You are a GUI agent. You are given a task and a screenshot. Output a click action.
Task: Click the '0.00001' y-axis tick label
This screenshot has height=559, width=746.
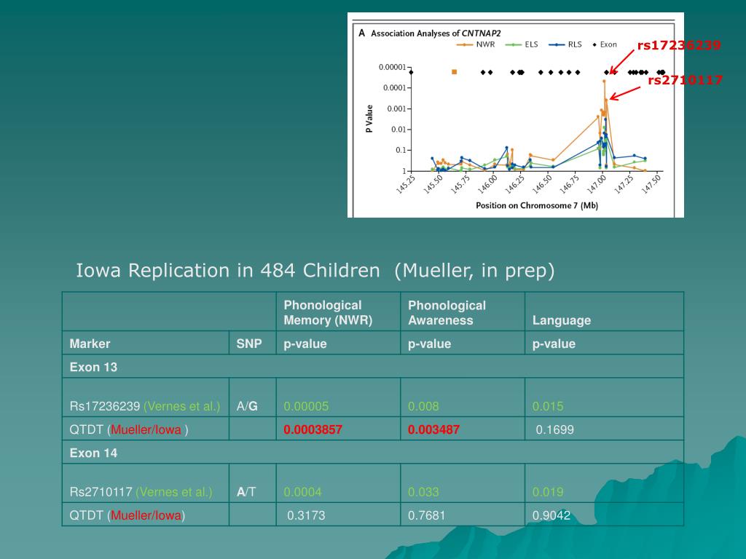(392, 67)
